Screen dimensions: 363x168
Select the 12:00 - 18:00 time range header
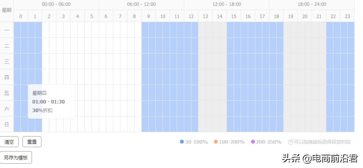pyautogui.click(x=226, y=4)
